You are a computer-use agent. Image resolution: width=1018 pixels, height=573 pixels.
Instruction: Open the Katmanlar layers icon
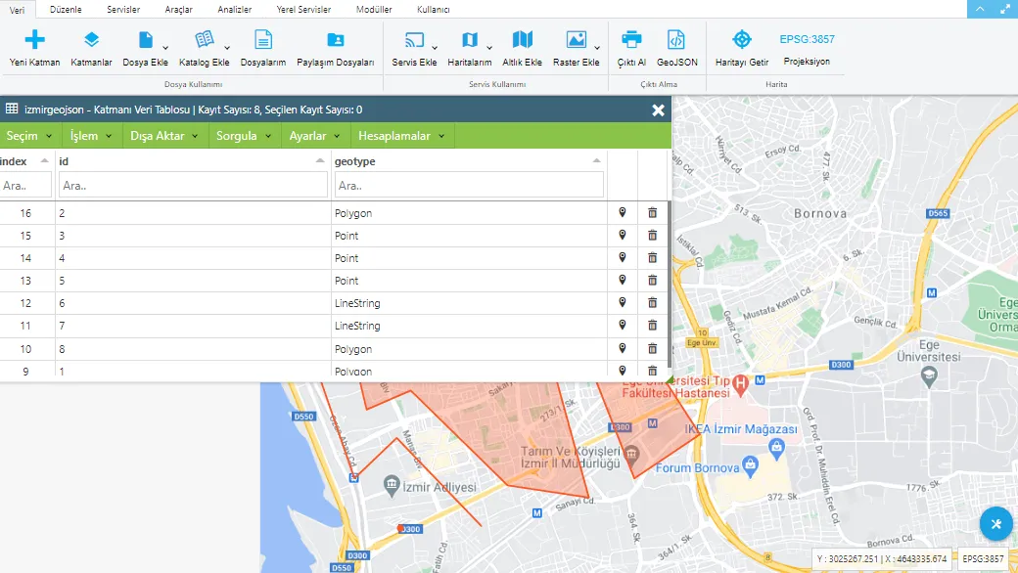pos(92,39)
